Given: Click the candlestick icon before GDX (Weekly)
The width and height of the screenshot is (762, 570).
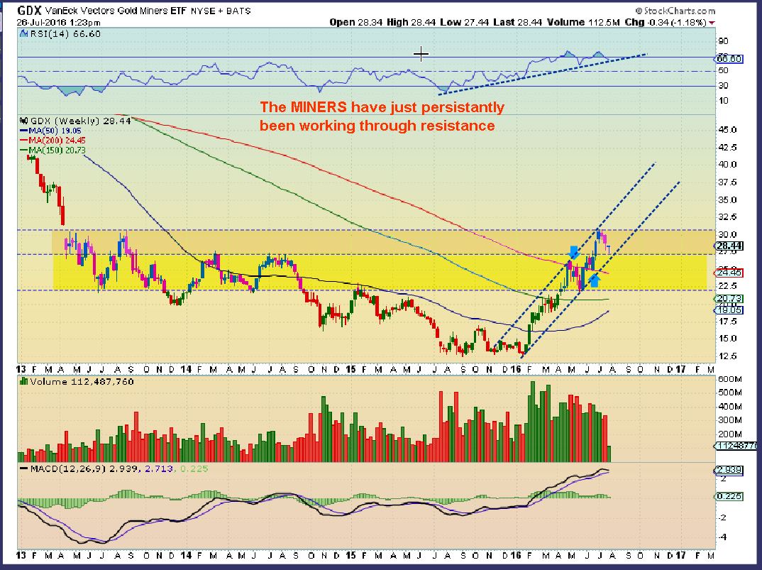Looking at the screenshot, I should (x=23, y=121).
